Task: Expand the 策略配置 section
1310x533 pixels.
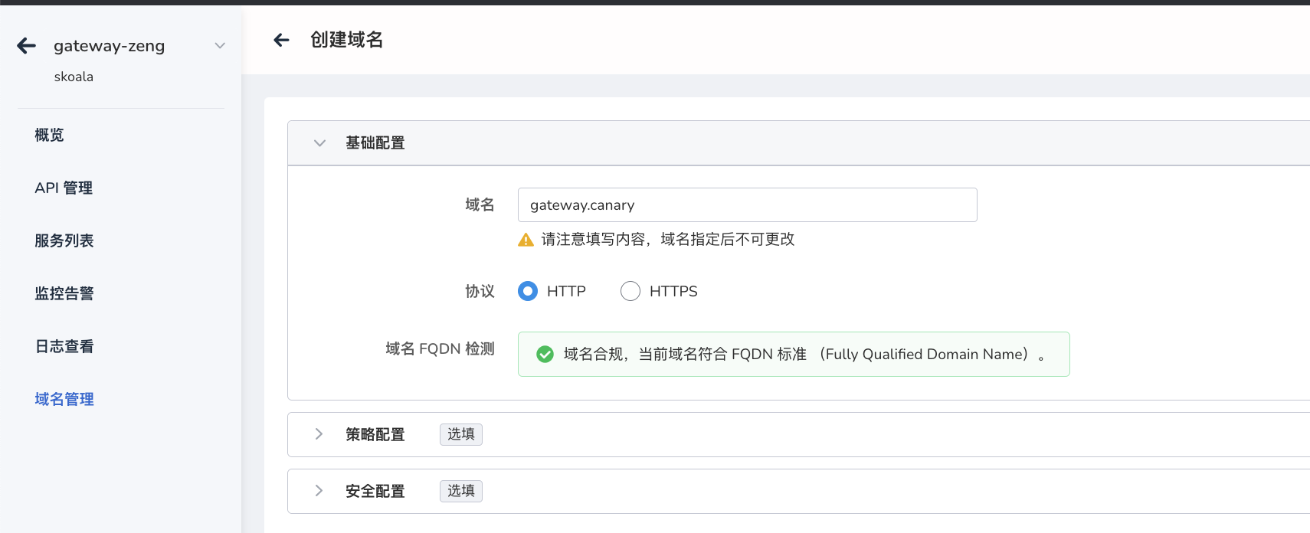Action: pos(319,434)
